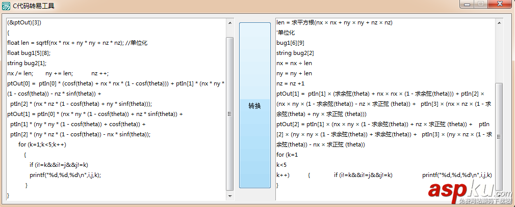Click the left pane scrollbar thumb
515x207 pixels.
[x=230, y=113]
